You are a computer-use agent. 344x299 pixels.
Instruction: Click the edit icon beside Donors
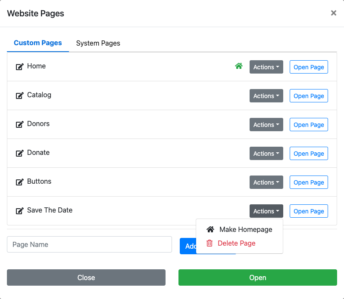(x=19, y=124)
